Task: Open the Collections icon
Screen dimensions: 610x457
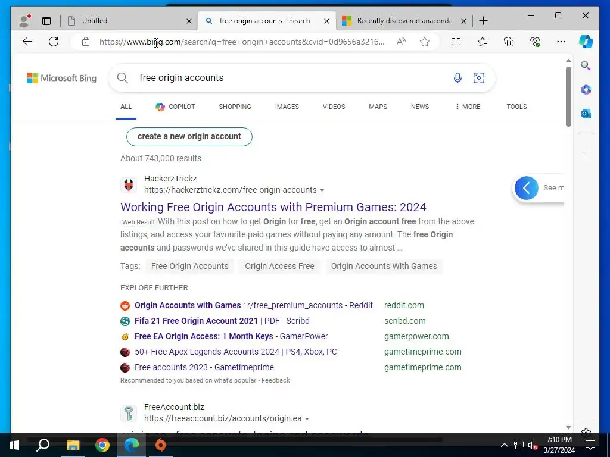Action: 509,42
